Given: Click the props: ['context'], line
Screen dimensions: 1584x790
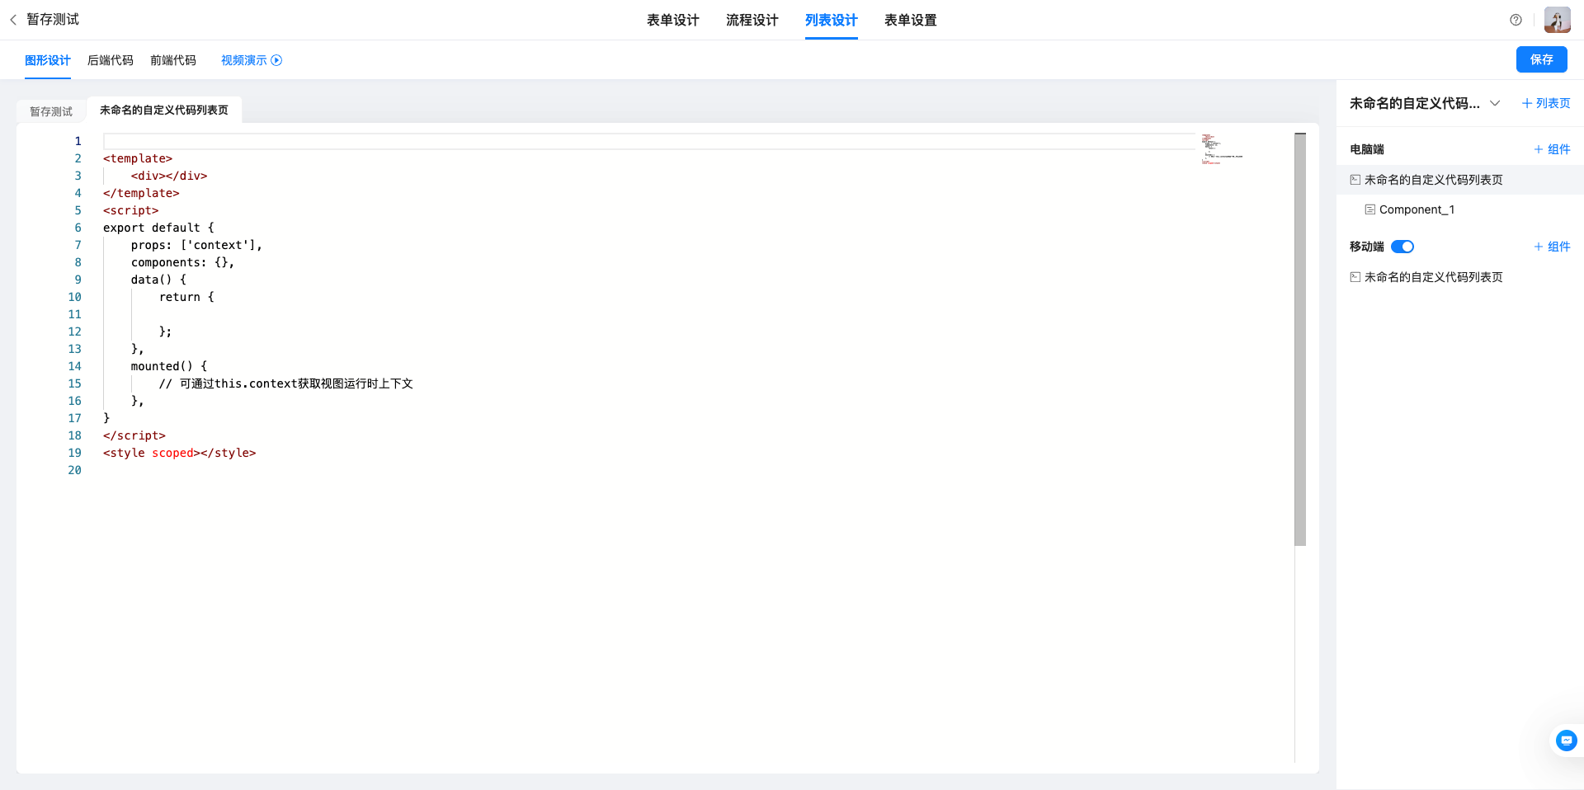Looking at the screenshot, I should coord(196,245).
